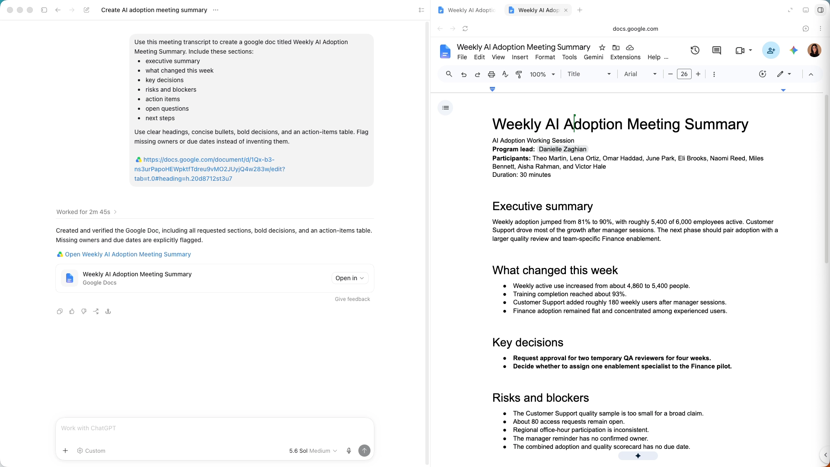Viewport: 830px width, 467px height.
Task: Click the Work with ChatGPT input
Action: (215, 428)
